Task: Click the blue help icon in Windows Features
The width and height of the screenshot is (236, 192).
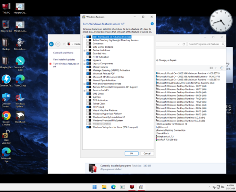Action: (152, 24)
